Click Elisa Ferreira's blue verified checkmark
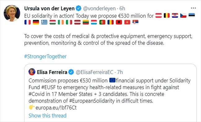Screen dimensions: 201x122 tap(71, 72)
